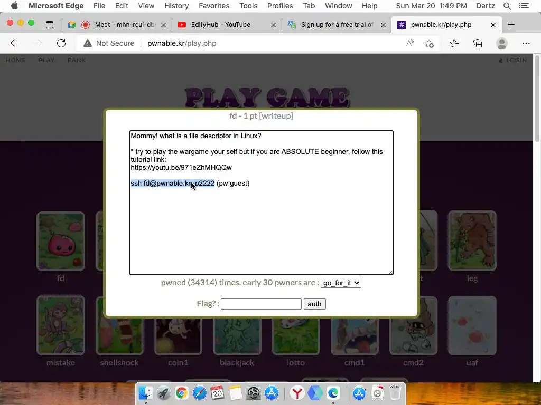The height and width of the screenshot is (405, 541).
Task: Open Control Center icon in menu bar
Action: coord(524,6)
